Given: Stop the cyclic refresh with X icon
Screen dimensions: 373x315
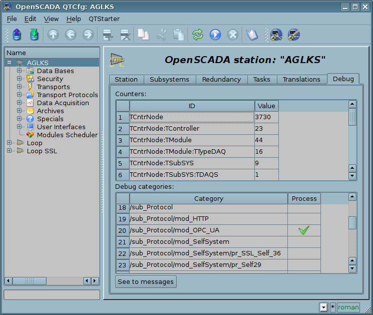Looking at the screenshot, I should click(233, 35).
